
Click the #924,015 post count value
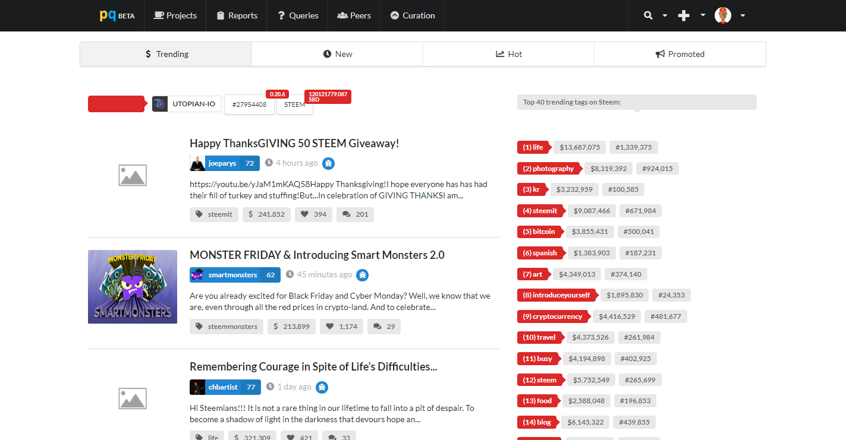coord(658,169)
